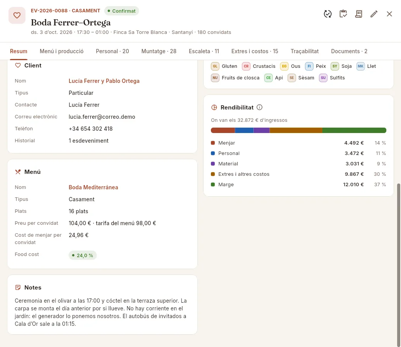This screenshot has height=347, width=401.
Task: Click the heart wedding icon beside event title
Action: (17, 15)
